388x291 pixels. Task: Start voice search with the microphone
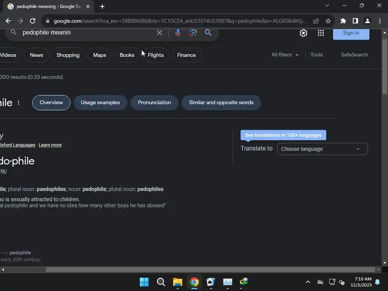(178, 33)
